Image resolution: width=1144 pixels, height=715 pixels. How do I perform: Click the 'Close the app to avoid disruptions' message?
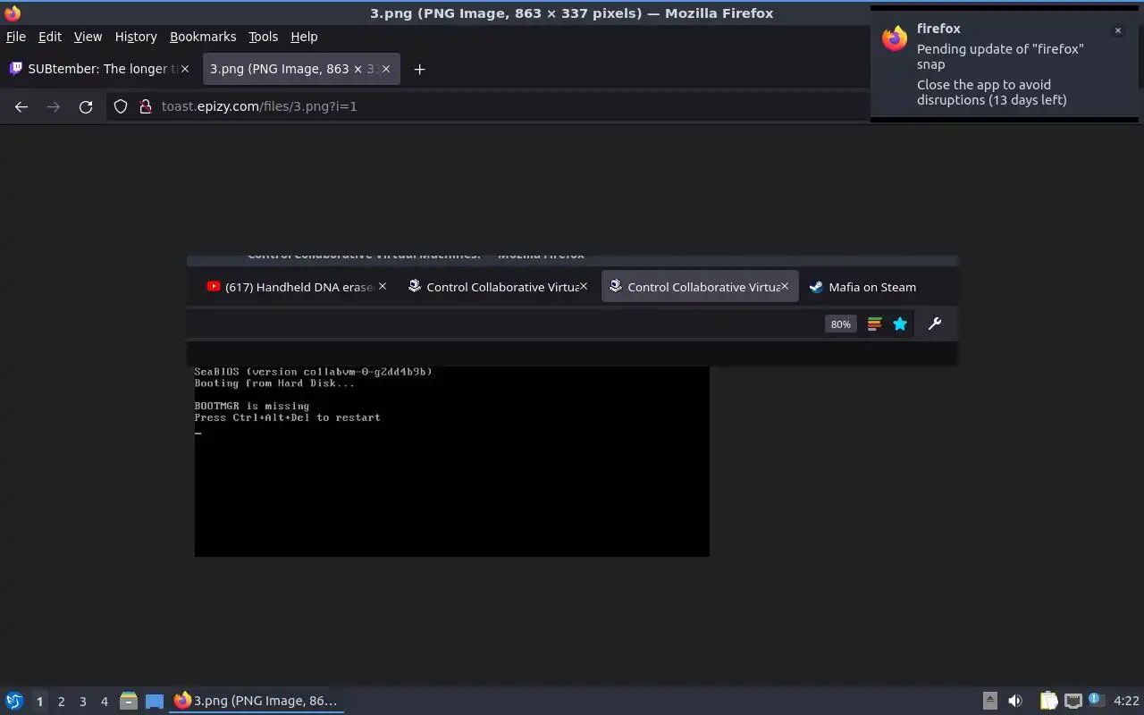coord(992,92)
